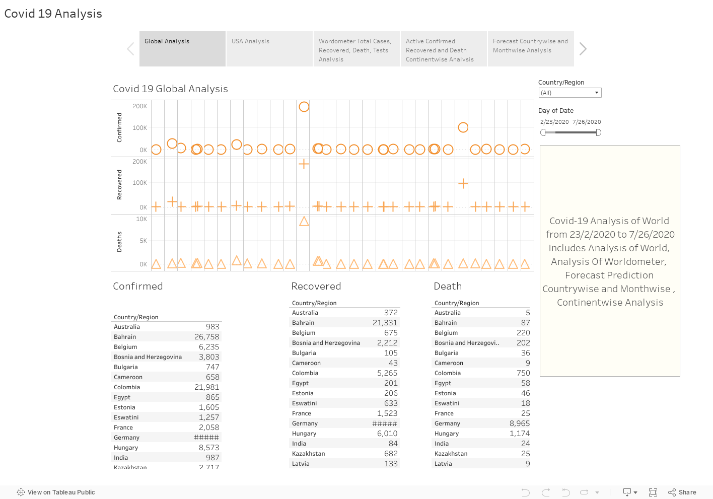
Task: Click Country/Region header of Death table
Action: [x=457, y=303]
